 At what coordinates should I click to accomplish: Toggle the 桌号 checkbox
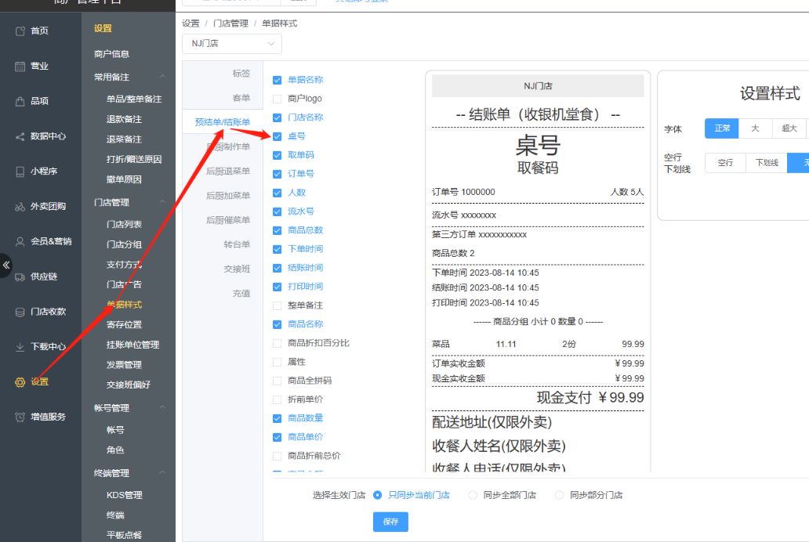pos(277,136)
